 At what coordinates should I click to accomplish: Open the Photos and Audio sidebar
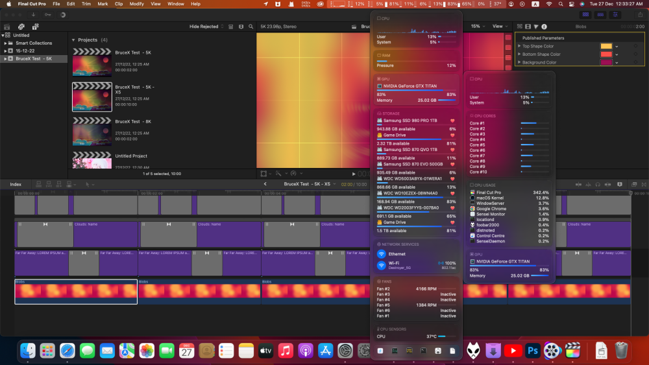point(21,27)
